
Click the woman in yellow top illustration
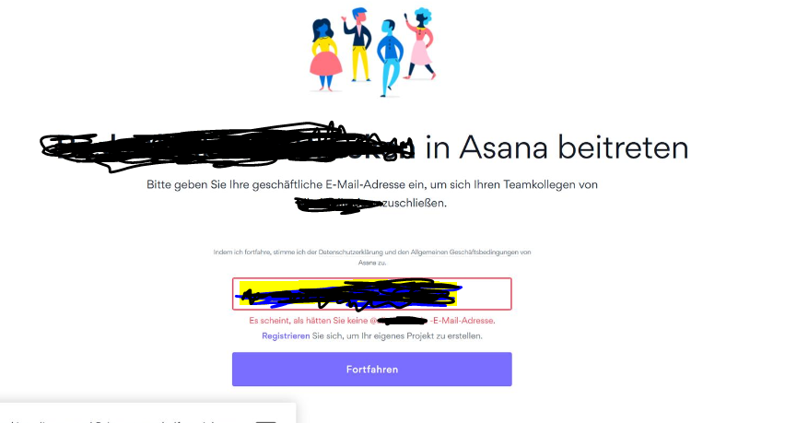click(325, 54)
